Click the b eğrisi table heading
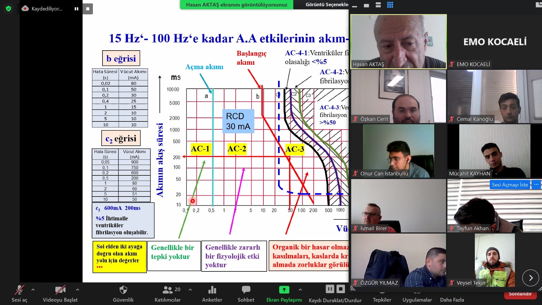This screenshot has width=542, height=305. pyautogui.click(x=121, y=58)
